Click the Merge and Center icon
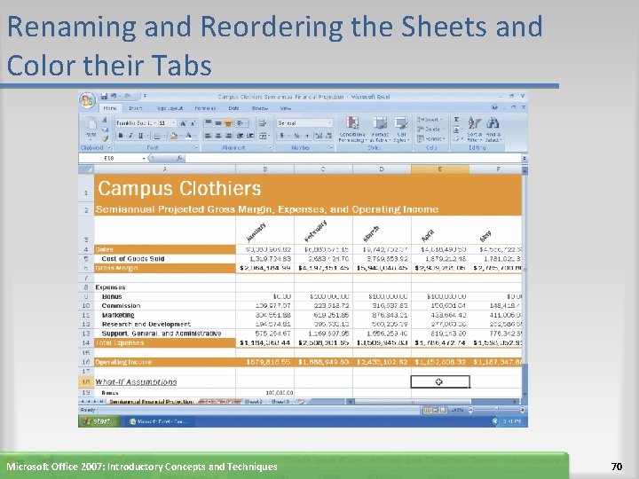 pyautogui.click(x=264, y=136)
